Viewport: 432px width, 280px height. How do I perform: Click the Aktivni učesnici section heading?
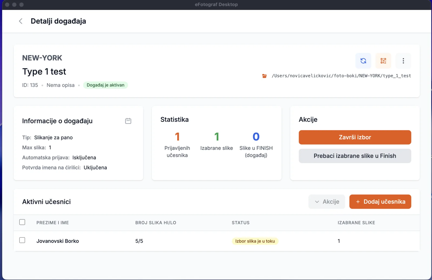(x=46, y=202)
